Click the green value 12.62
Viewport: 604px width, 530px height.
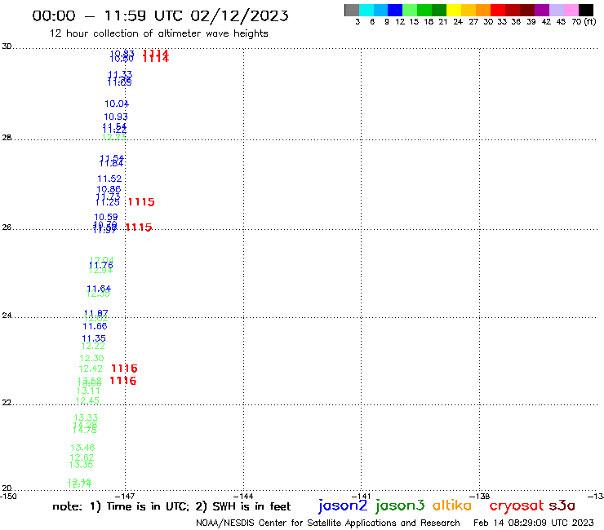pyautogui.click(x=82, y=457)
